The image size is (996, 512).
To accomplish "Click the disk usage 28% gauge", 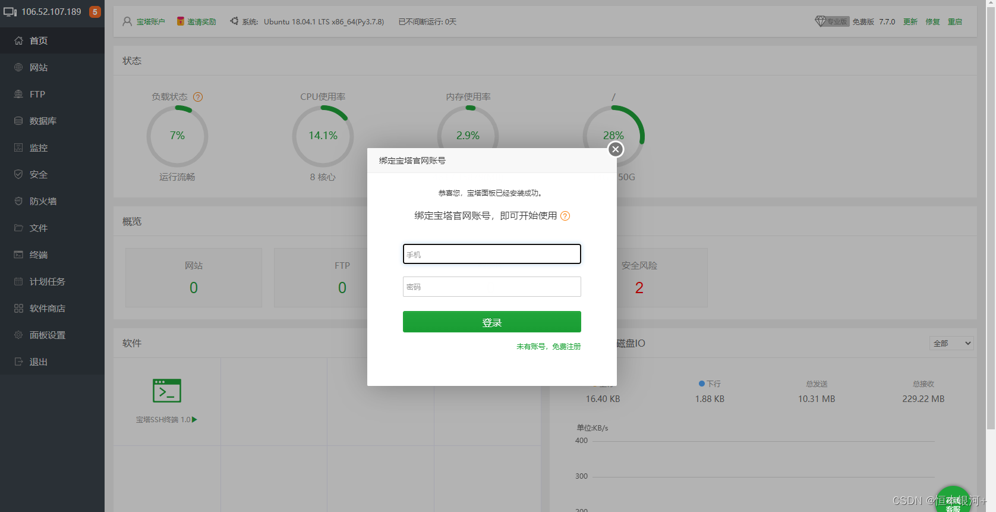I will (x=613, y=136).
